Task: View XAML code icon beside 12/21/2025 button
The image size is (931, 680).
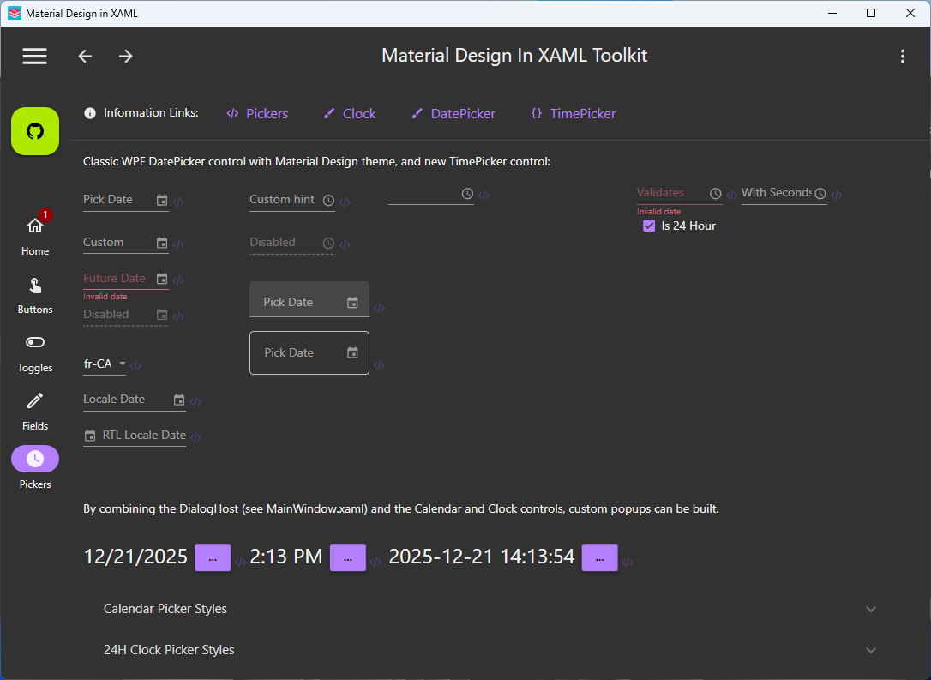Action: click(240, 562)
